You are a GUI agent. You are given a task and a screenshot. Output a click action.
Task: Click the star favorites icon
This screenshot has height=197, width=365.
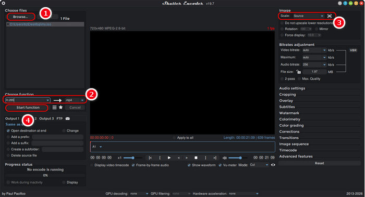tap(61, 108)
